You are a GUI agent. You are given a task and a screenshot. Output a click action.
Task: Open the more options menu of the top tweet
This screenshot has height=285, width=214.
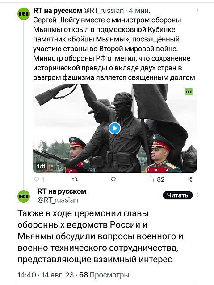[197, 11]
